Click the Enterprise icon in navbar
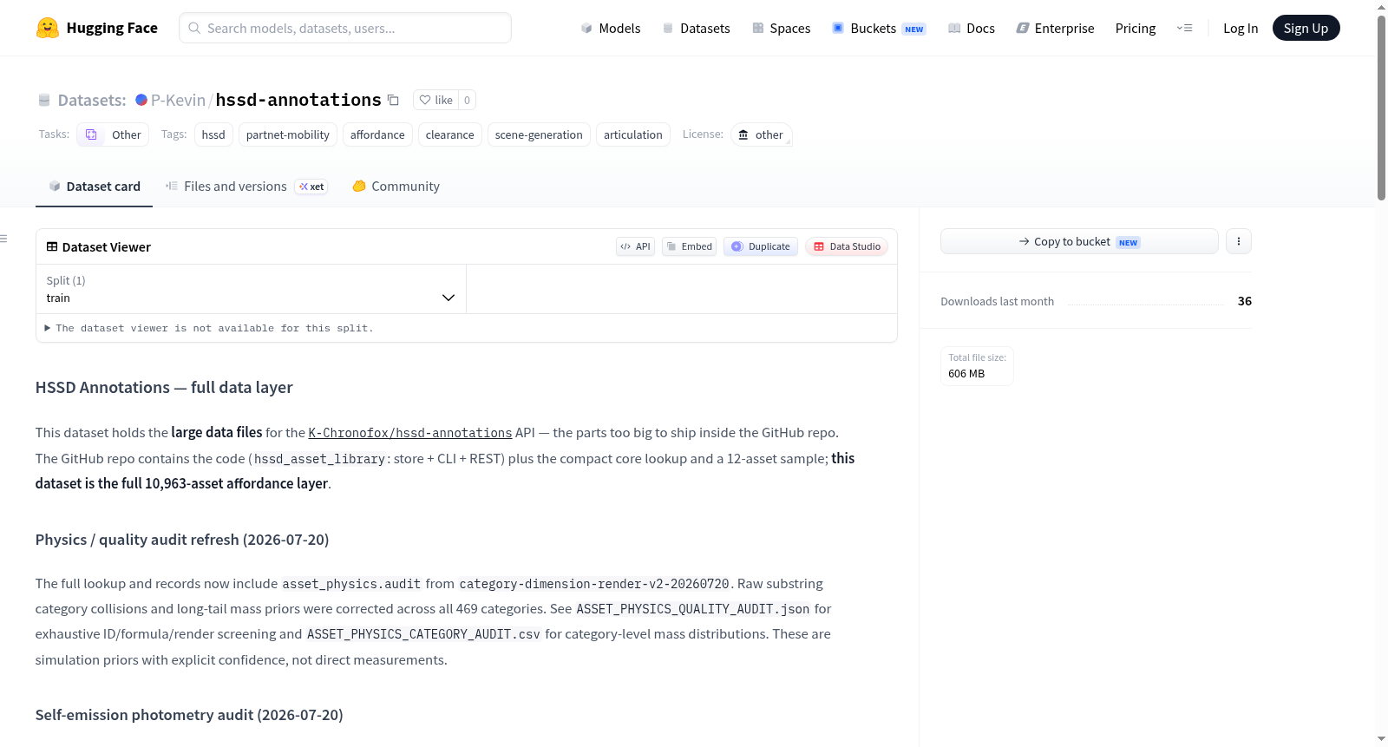 click(x=1023, y=28)
